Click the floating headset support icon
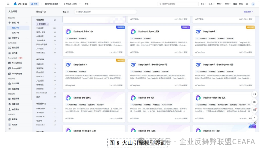 [x=254, y=94]
